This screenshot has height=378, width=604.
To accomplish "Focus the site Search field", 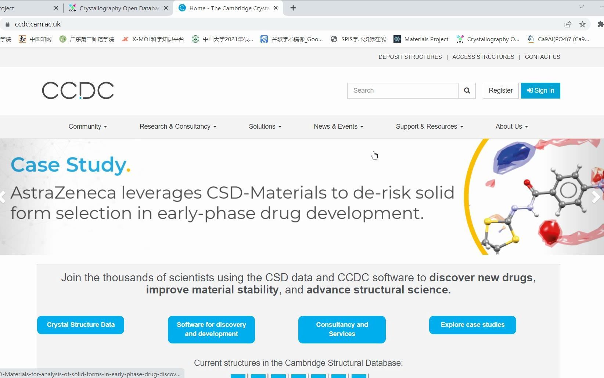I will 403,90.
